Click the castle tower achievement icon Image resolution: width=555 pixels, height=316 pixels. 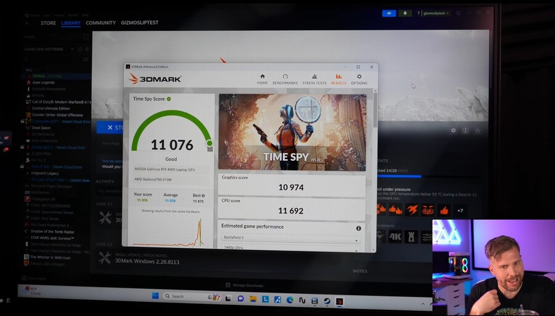pos(411,237)
